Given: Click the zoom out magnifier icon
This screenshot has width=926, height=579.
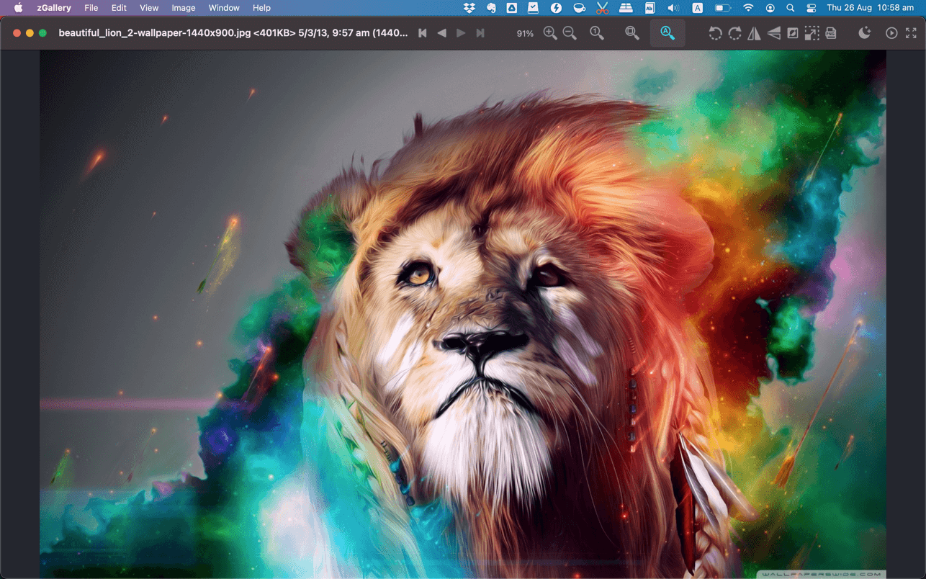Looking at the screenshot, I should (570, 33).
